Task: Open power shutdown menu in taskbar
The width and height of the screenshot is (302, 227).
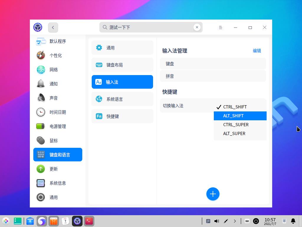Action: click(256, 221)
